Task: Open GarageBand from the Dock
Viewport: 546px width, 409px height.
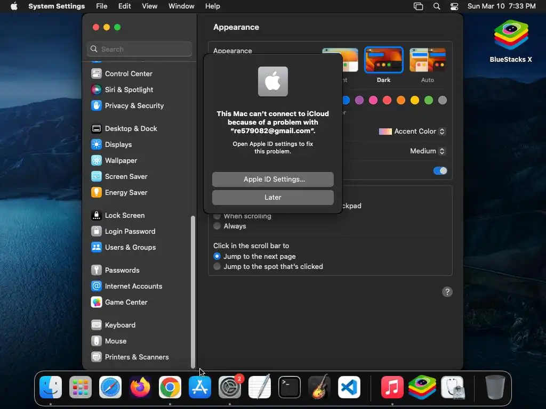Action: point(319,387)
